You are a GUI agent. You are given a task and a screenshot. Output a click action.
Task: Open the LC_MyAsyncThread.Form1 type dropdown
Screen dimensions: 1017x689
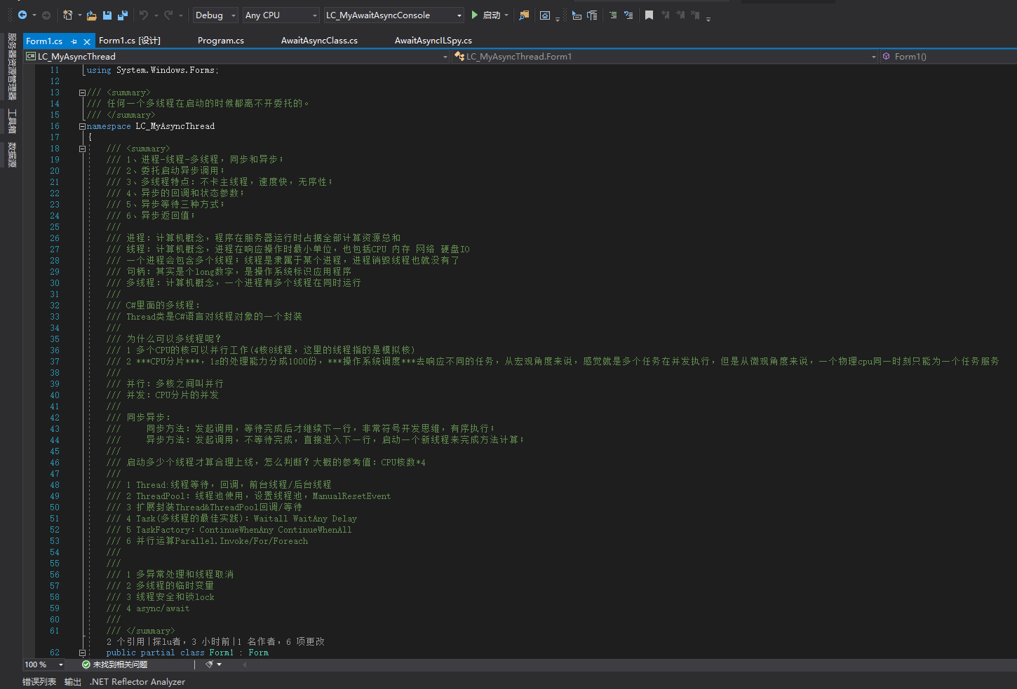click(x=665, y=56)
